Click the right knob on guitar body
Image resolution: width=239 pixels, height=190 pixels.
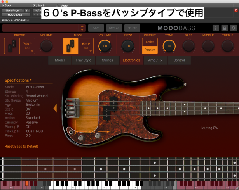click(x=98, y=135)
